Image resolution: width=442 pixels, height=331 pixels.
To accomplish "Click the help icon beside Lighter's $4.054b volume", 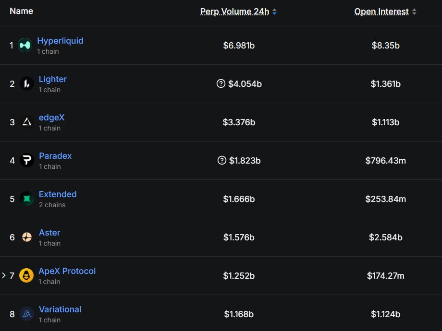I will pyautogui.click(x=221, y=84).
